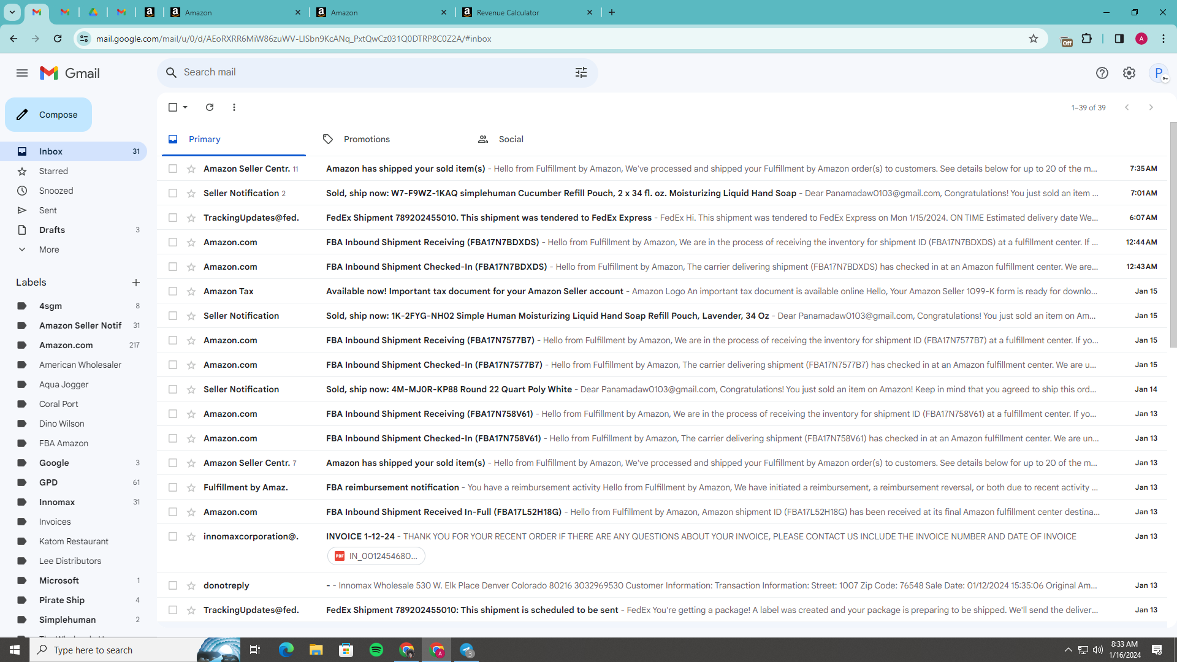This screenshot has height=662, width=1177.
Task: Reload the page using Chrome reload icon
Action: (x=58, y=39)
